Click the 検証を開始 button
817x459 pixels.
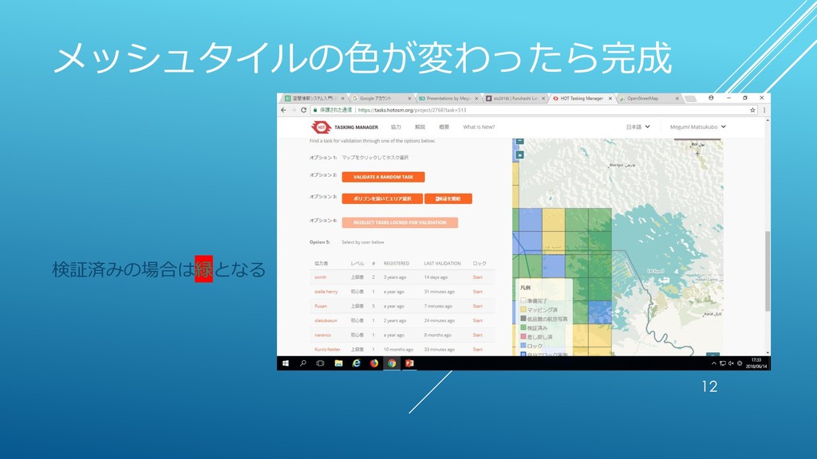click(448, 198)
